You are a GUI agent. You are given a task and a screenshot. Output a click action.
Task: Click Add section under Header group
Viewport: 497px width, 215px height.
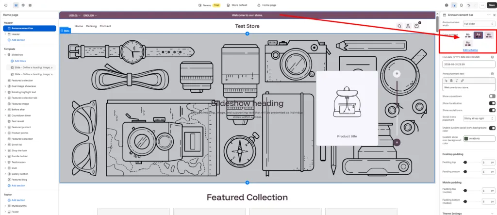[x=18, y=40]
